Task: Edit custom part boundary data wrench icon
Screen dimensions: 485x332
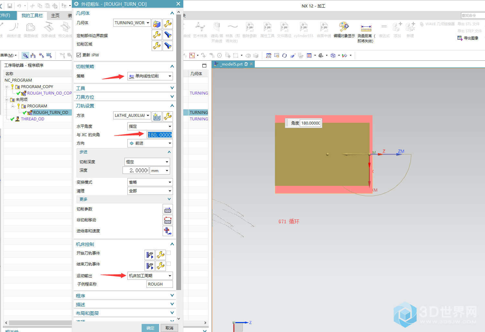Action: (x=157, y=35)
